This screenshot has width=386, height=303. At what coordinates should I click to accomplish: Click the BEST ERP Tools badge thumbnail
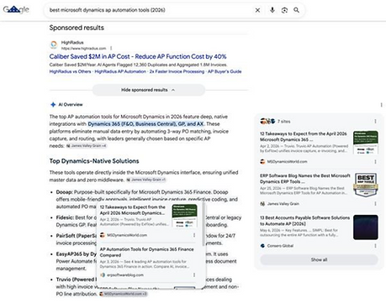(x=366, y=185)
